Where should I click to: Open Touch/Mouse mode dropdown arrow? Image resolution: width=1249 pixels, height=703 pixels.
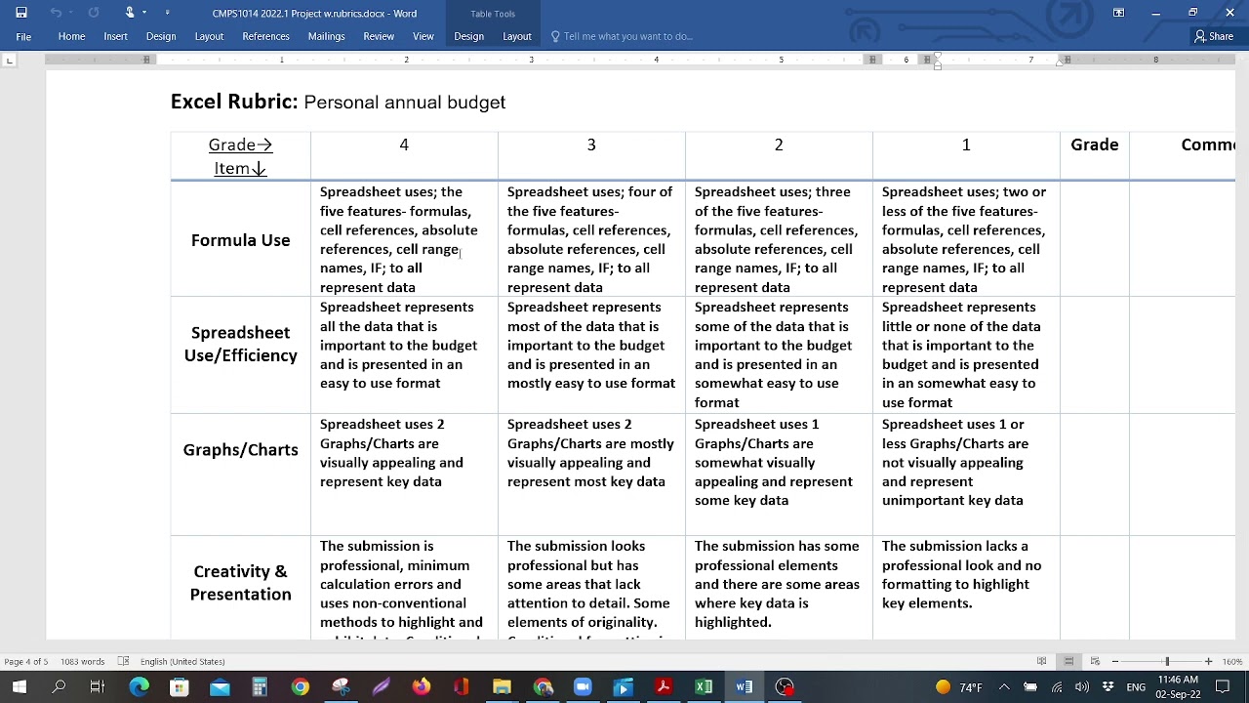pyautogui.click(x=144, y=13)
